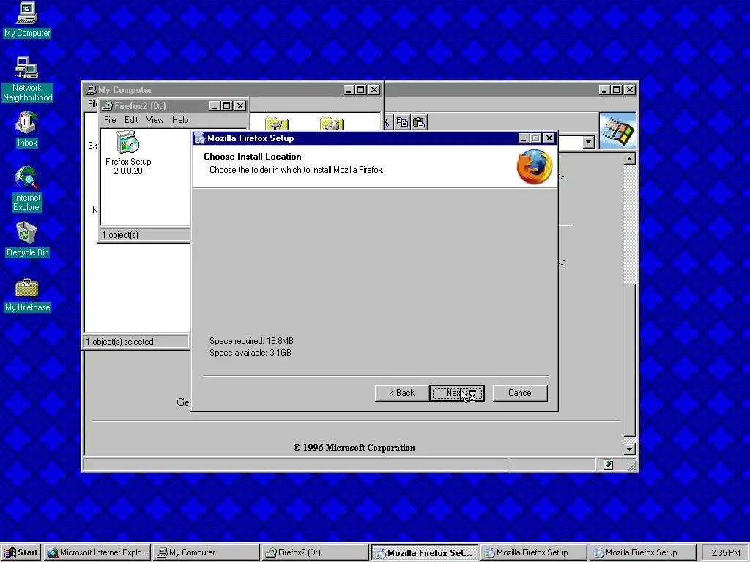
Task: Select the Inbox desktop icon
Action: point(27,130)
